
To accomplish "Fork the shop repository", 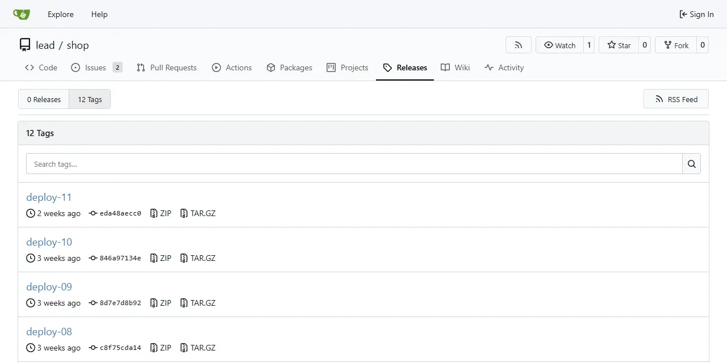I will (676, 45).
